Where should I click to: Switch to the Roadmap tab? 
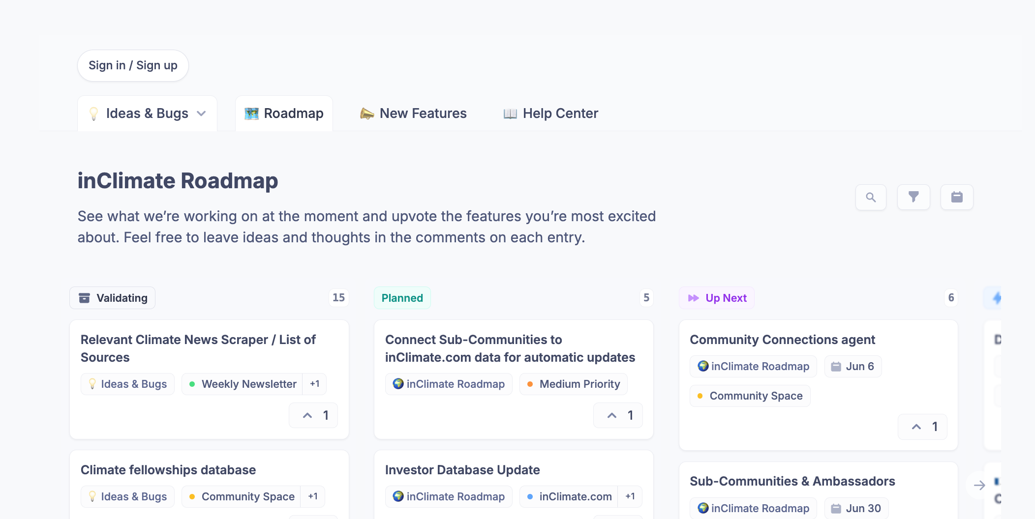click(284, 114)
